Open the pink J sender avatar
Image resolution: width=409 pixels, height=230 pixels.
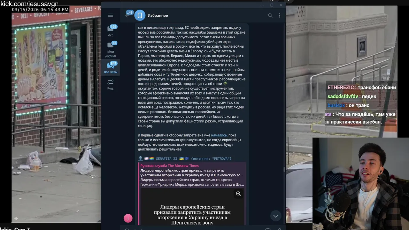[128, 218]
